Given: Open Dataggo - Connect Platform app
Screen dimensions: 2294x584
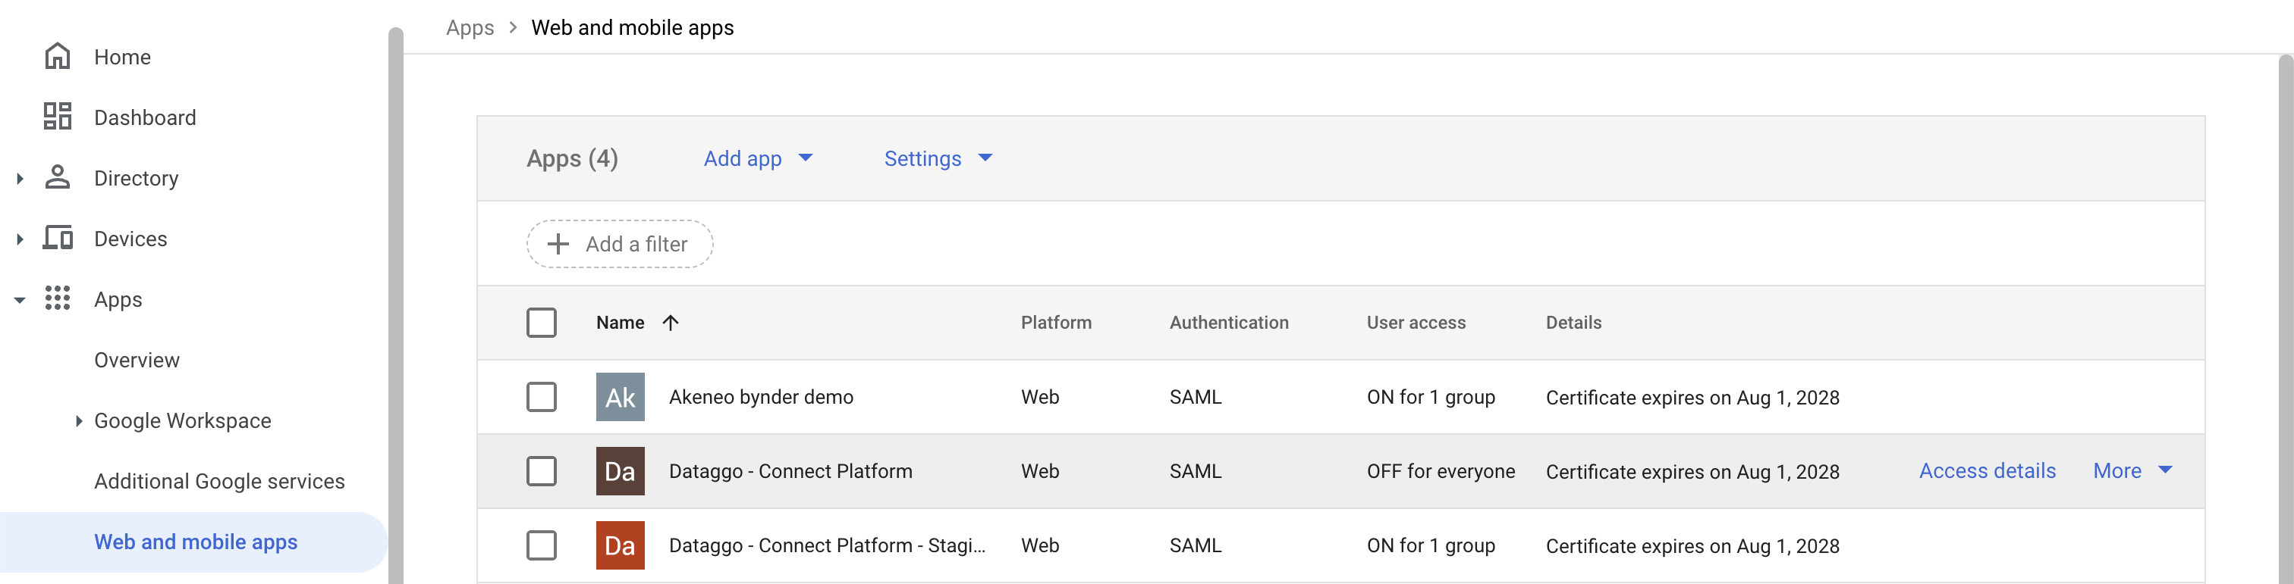Looking at the screenshot, I should 790,471.
